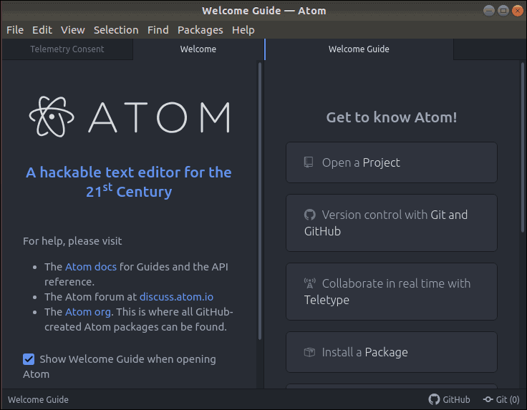
Task: Open the Selection menu
Action: tap(116, 30)
